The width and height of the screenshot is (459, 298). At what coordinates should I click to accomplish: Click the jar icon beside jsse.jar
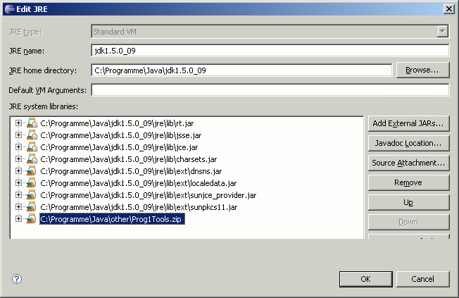[x=31, y=135]
